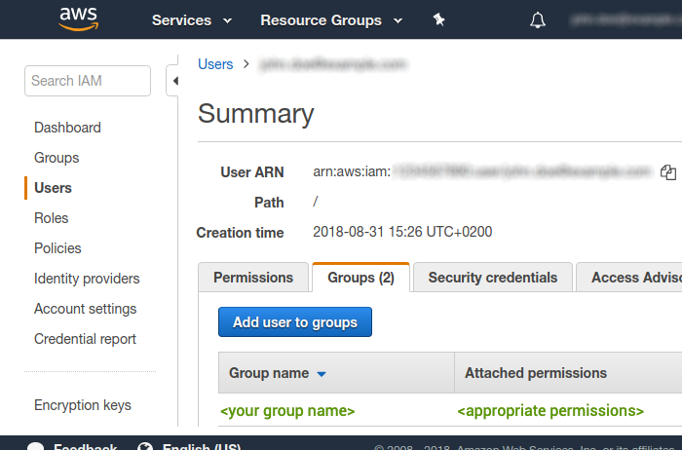This screenshot has width=682, height=450.
Task: Click the Add user to groups button
Action: (x=295, y=322)
